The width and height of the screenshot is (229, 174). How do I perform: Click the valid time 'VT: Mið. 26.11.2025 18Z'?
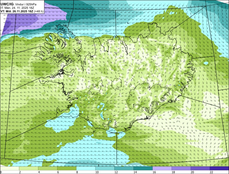tap(17, 11)
